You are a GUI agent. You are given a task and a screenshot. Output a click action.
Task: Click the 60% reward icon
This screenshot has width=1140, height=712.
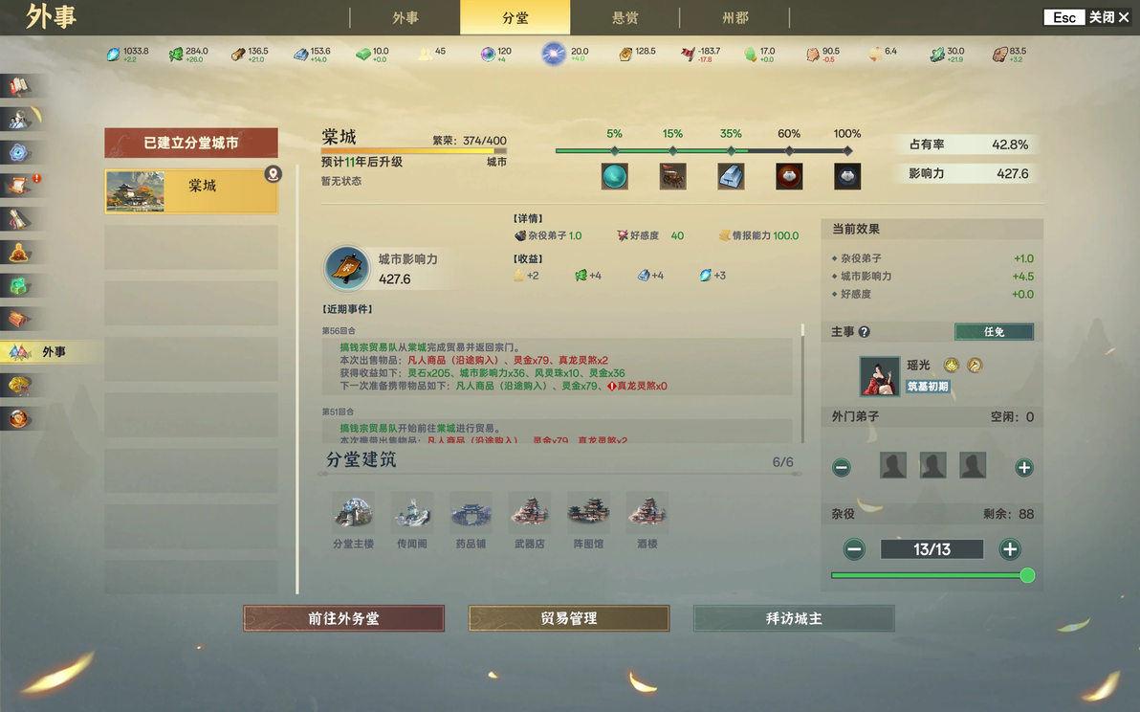click(789, 176)
